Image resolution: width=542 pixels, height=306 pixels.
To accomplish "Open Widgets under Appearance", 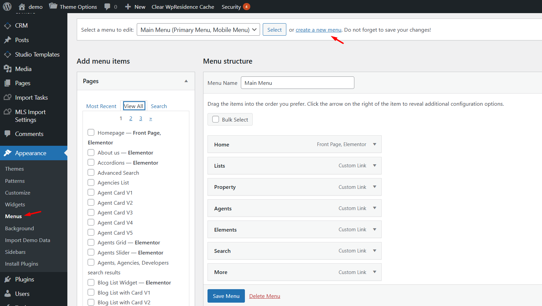I will (15, 205).
